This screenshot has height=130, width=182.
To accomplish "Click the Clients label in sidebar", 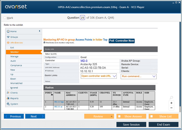I will coord(14,93).
